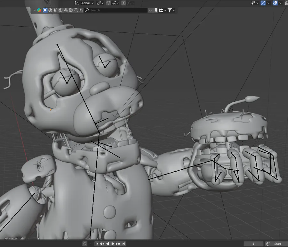The width and height of the screenshot is (288, 247).
Task: Expand the gizmo options dropdown arrow
Action: [x=268, y=3]
